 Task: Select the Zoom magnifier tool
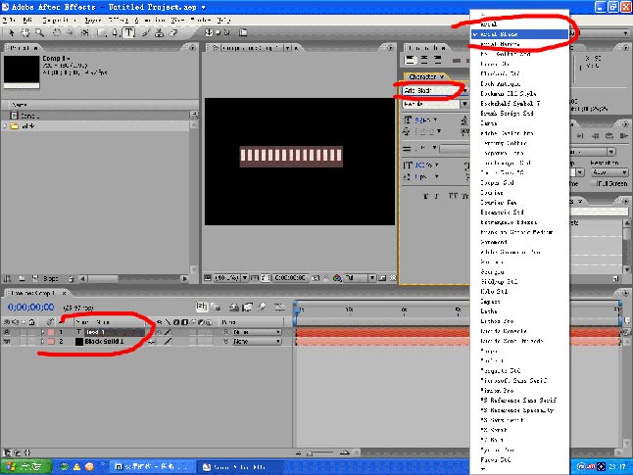[x=39, y=32]
